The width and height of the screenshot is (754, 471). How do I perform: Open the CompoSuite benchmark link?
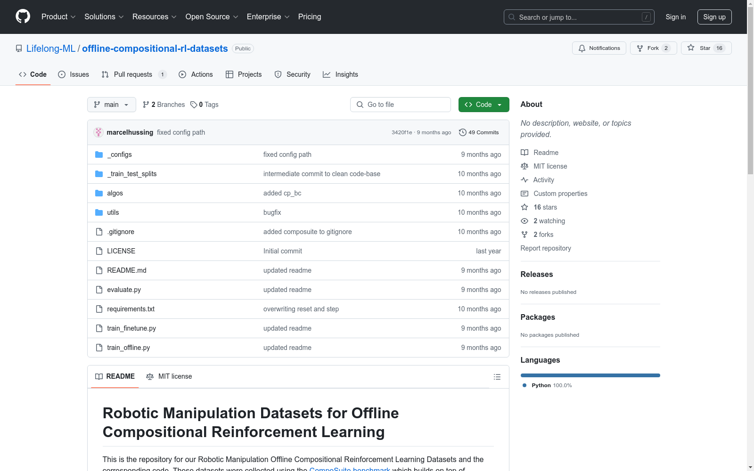click(350, 469)
